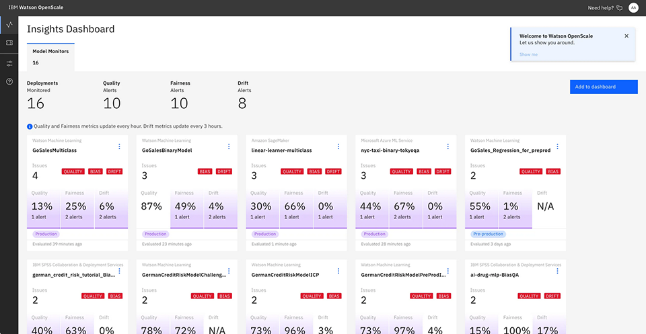Open the Help question mark sidebar icon
The height and width of the screenshot is (334, 646).
coord(9,81)
